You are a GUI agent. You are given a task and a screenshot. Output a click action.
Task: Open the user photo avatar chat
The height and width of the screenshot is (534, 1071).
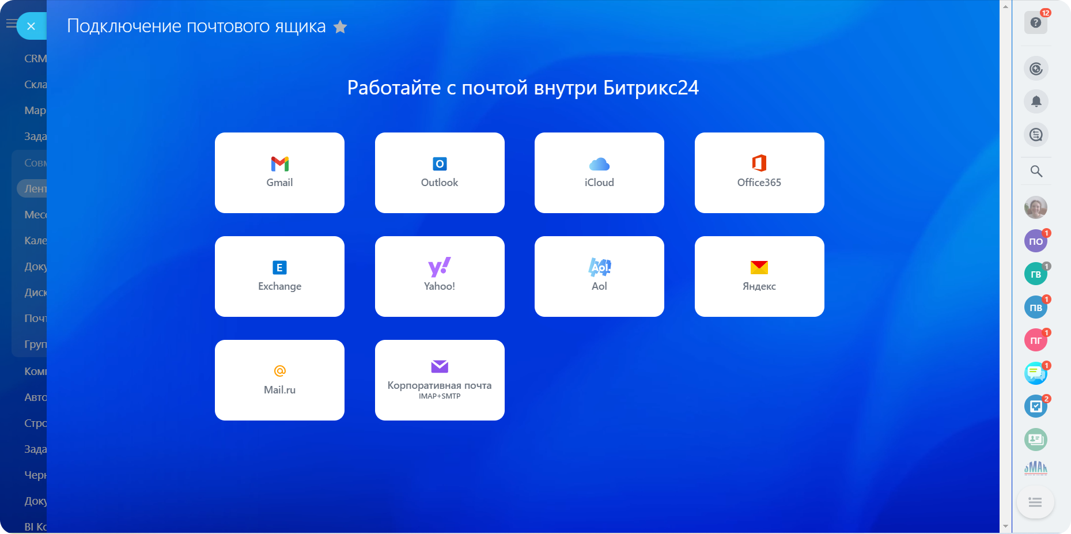pos(1036,207)
